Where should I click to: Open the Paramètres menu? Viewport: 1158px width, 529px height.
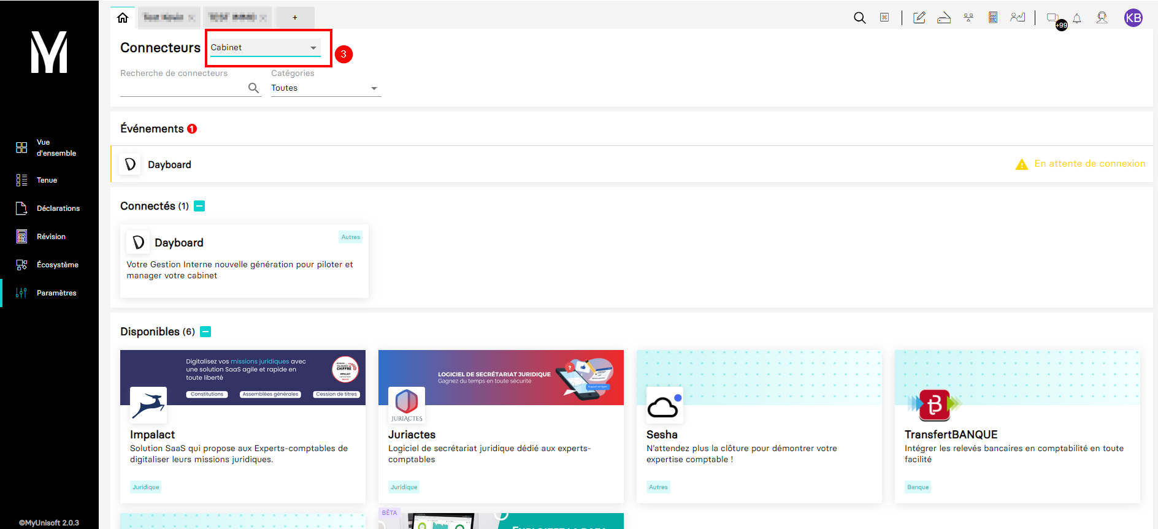point(49,293)
